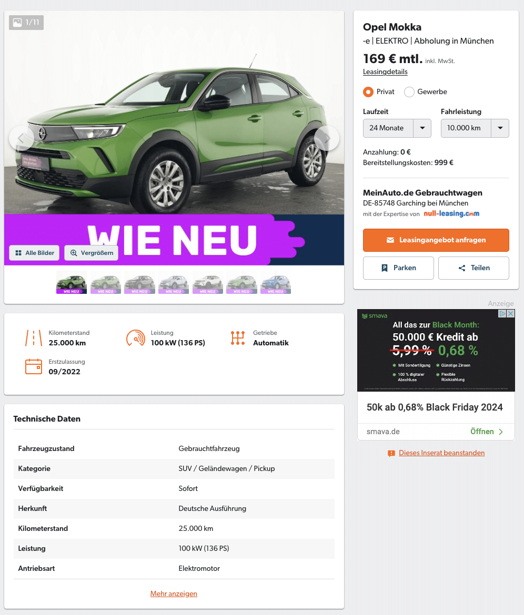Expand details with Mehr anzeigen
This screenshot has width=524, height=615.
click(x=174, y=593)
